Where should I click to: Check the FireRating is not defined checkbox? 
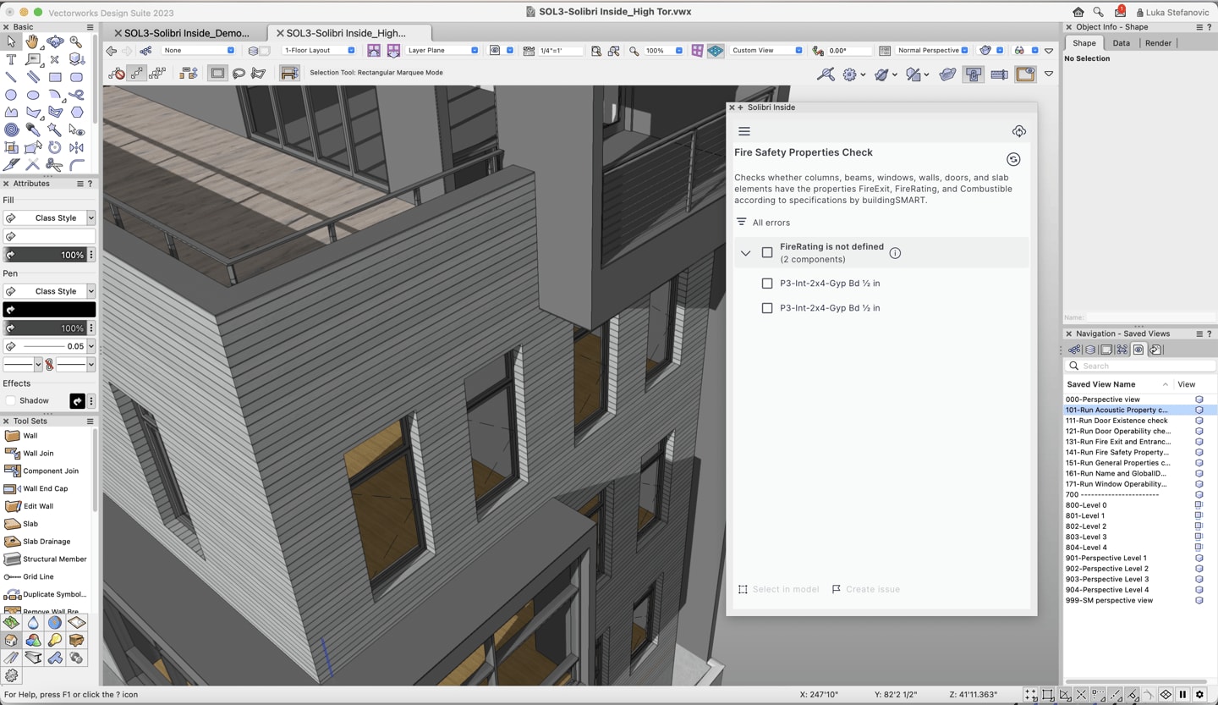coord(767,252)
